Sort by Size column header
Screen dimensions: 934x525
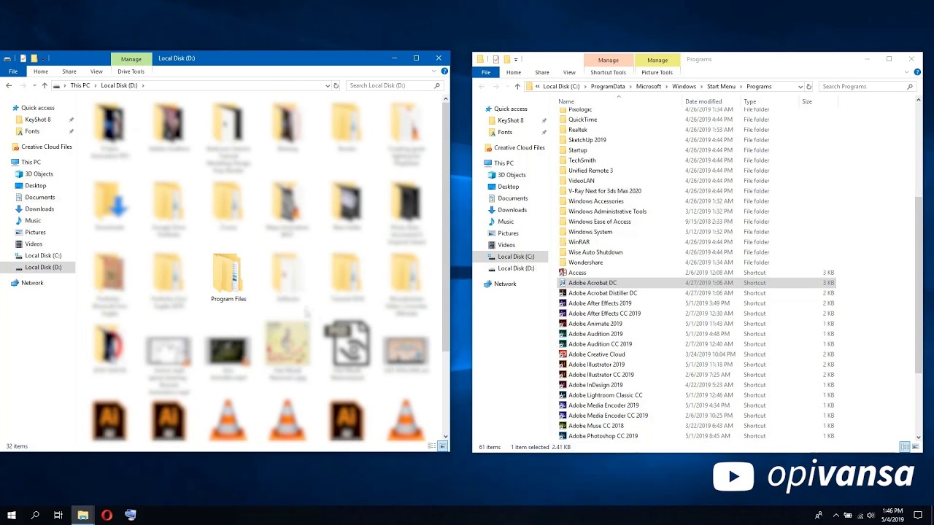click(x=807, y=101)
